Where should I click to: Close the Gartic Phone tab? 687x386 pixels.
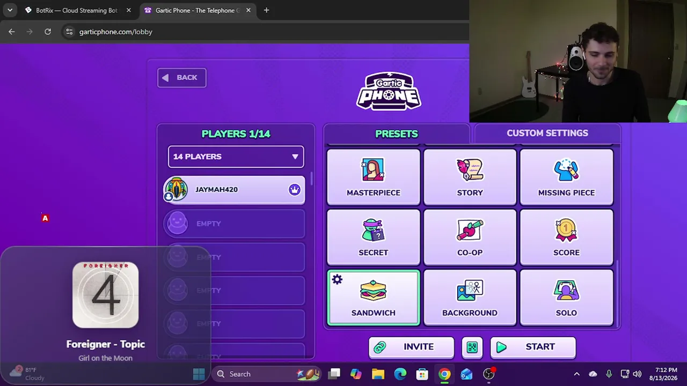[x=248, y=10]
